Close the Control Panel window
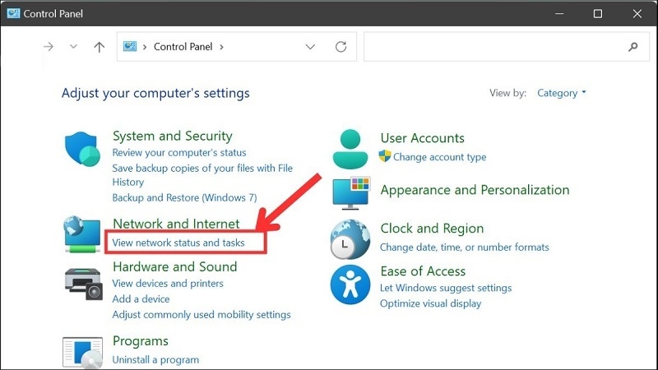Viewport: 658px width, 370px height. pos(637,13)
